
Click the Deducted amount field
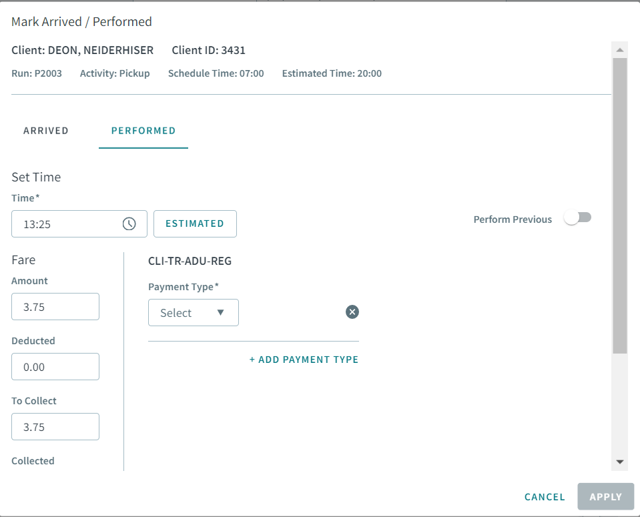55,366
